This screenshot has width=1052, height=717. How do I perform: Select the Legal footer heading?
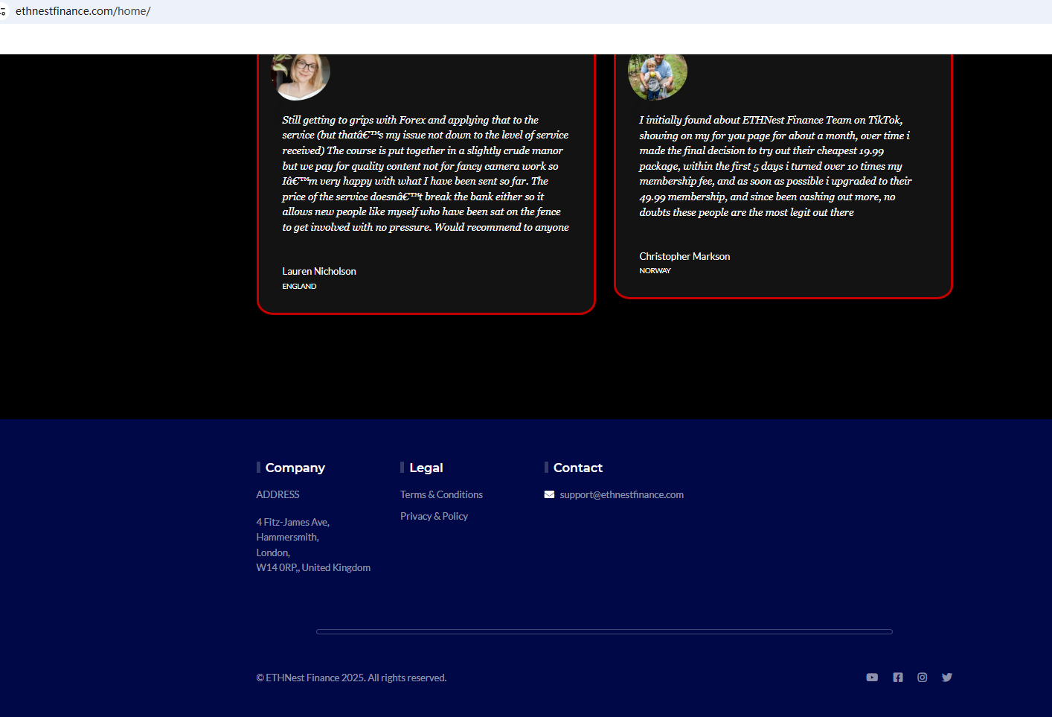[426, 468]
